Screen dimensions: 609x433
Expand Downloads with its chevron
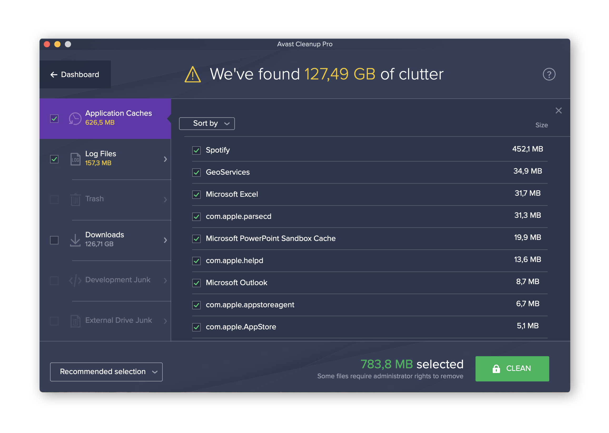(165, 240)
